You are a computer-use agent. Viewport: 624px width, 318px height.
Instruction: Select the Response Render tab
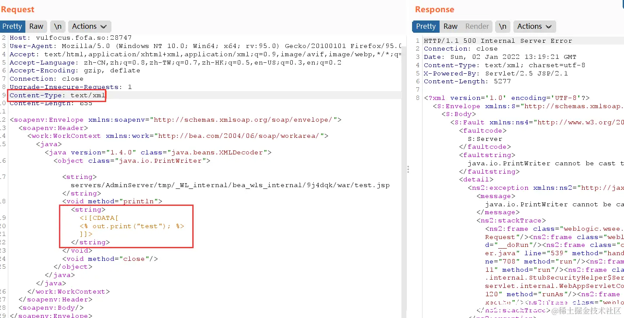coord(477,26)
